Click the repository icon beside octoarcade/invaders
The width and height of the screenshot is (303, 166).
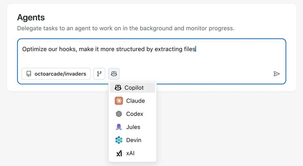tap(29, 74)
